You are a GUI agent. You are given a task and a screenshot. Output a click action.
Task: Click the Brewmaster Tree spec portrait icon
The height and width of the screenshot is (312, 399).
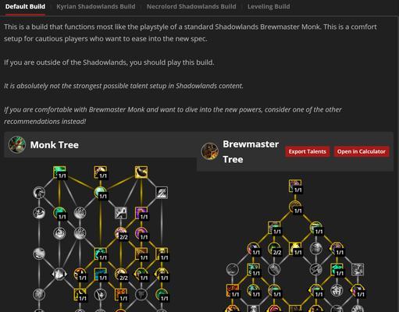click(x=210, y=151)
